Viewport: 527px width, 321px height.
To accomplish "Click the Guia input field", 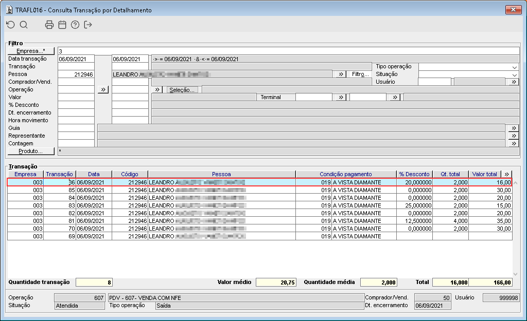I will [76, 128].
